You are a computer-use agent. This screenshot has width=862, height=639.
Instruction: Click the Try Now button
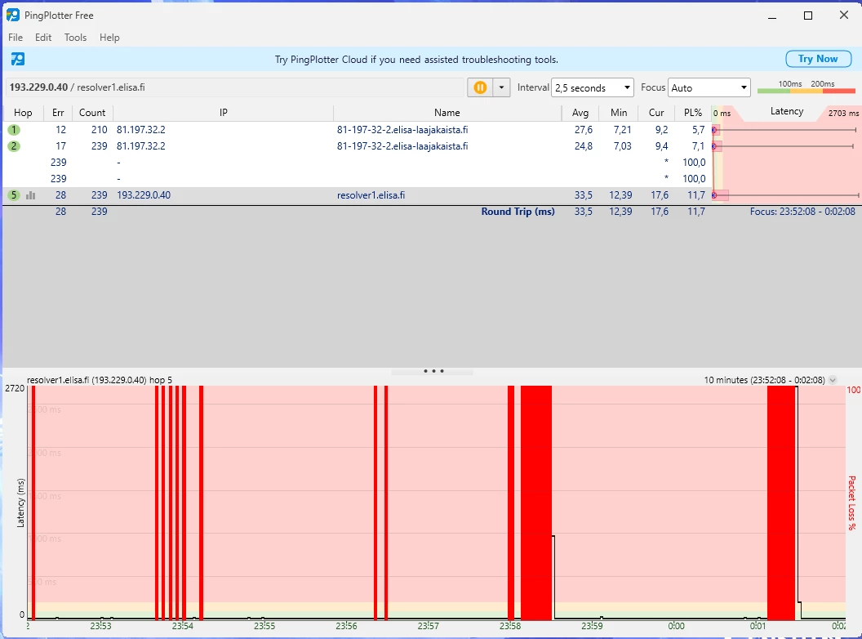pos(818,59)
